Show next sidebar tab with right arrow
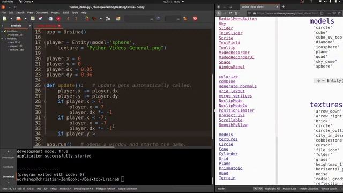Image resolution: width=343 pixels, height=193 pixels. (30, 26)
